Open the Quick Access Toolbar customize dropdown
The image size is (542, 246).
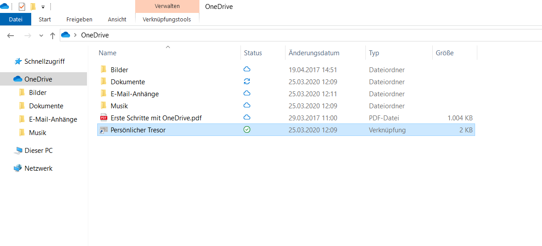[x=43, y=7]
